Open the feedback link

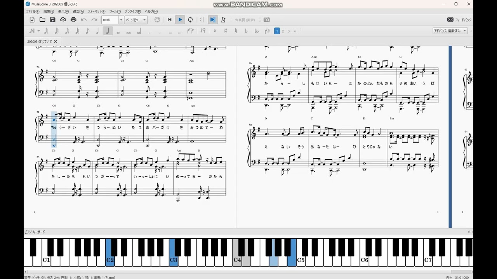[x=459, y=20]
